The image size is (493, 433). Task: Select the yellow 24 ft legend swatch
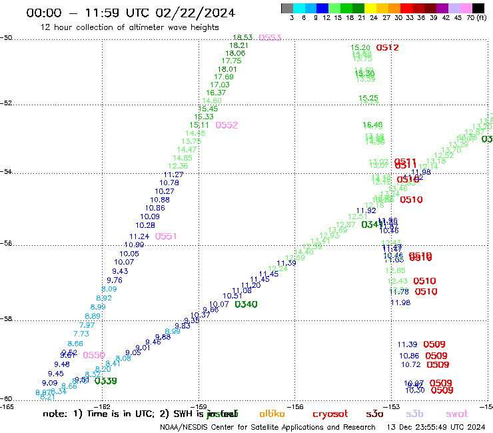tap(370, 8)
